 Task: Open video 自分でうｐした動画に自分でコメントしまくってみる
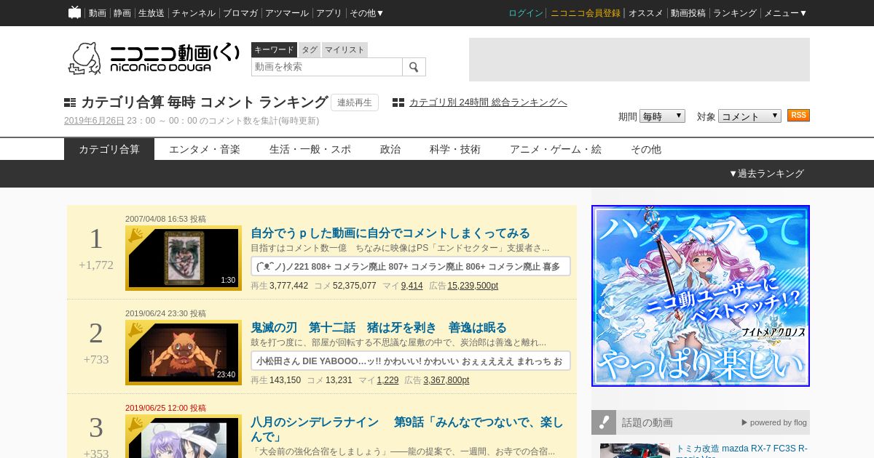point(390,233)
